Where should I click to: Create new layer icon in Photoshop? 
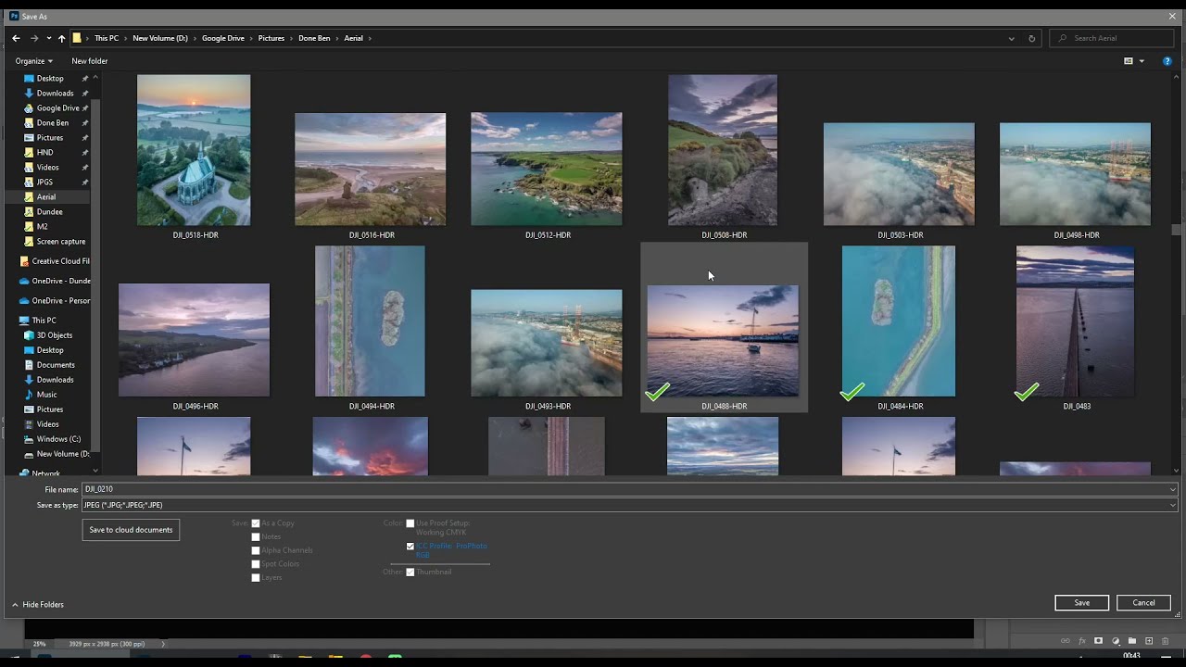pyautogui.click(x=1149, y=641)
